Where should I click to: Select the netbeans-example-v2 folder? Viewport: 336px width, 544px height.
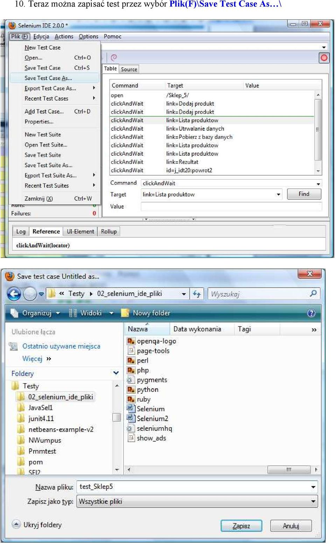point(61,429)
